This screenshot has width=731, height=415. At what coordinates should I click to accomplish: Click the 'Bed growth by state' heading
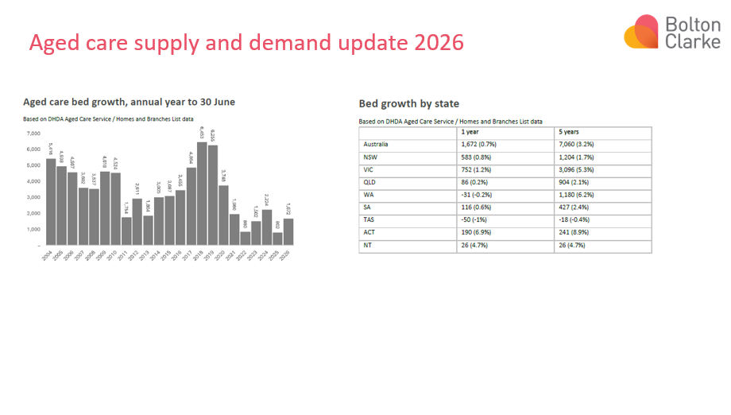click(409, 103)
